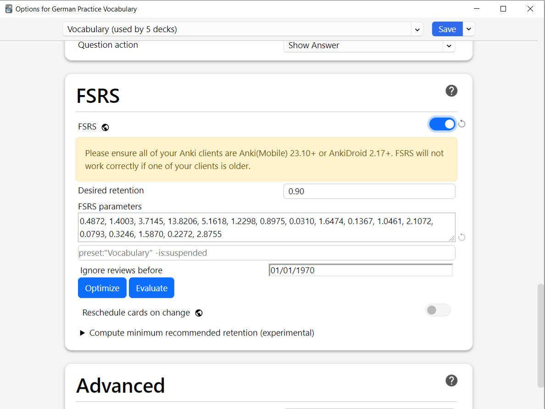The width and height of the screenshot is (545, 409).
Task: Minimize the Options window
Action: (x=477, y=9)
